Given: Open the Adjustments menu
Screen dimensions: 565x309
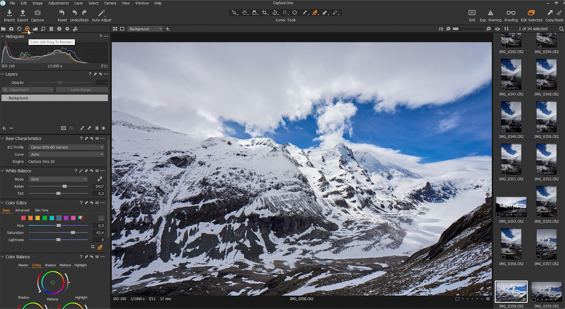Looking at the screenshot, I should pos(58,3).
